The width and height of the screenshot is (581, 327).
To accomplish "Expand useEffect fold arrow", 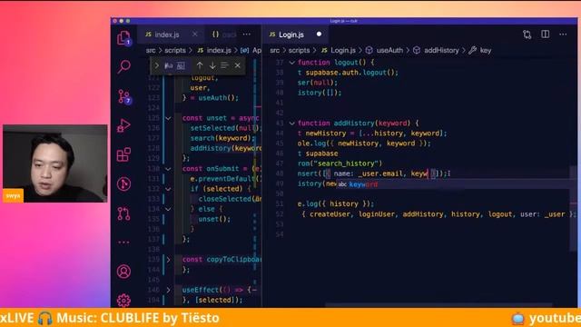I will pyautogui.click(x=168, y=290).
